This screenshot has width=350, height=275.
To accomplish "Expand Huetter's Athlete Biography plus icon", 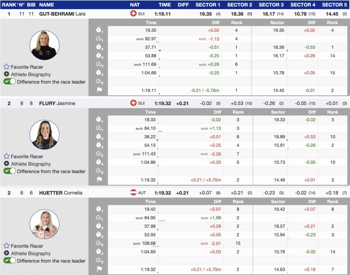I will click(x=6, y=253).
